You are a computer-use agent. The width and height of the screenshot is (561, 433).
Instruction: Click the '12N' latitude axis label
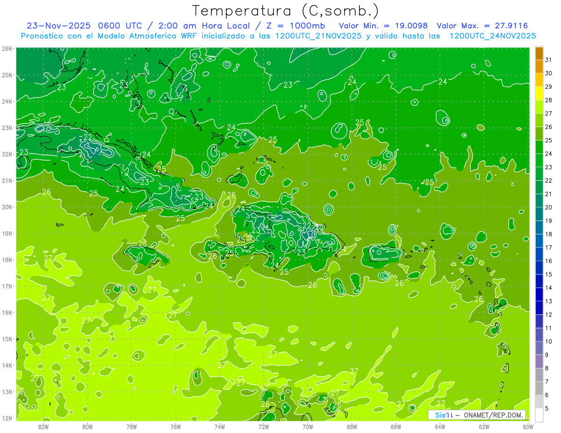[x=7, y=418]
